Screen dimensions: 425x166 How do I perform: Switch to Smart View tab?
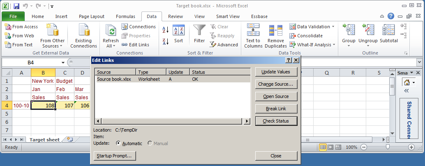228,16
